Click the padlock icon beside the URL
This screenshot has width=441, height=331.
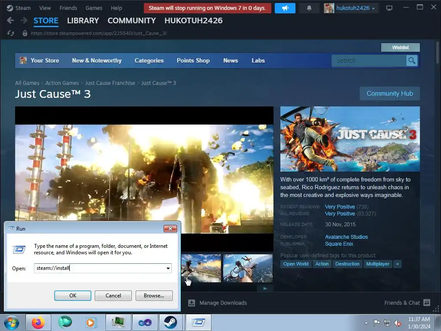(25, 33)
